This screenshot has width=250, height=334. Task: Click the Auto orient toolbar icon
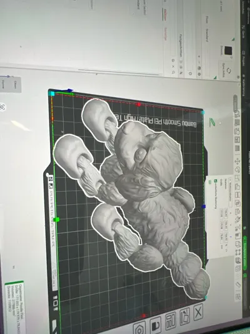(237, 131)
